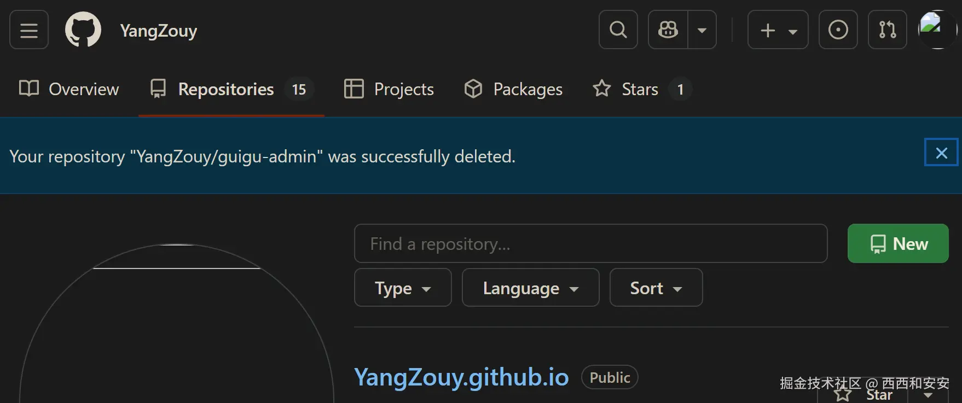This screenshot has height=403, width=962.
Task: Click the GitHub Octocat logo
Action: 83,30
